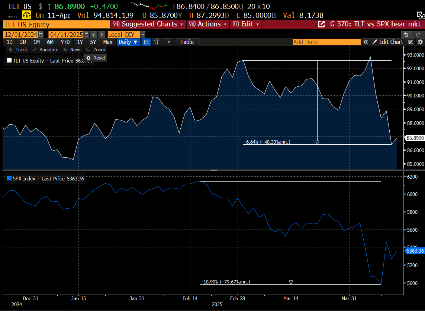Activate the Annotate pencil tool
The width and height of the screenshot is (425, 311).
tap(45, 49)
